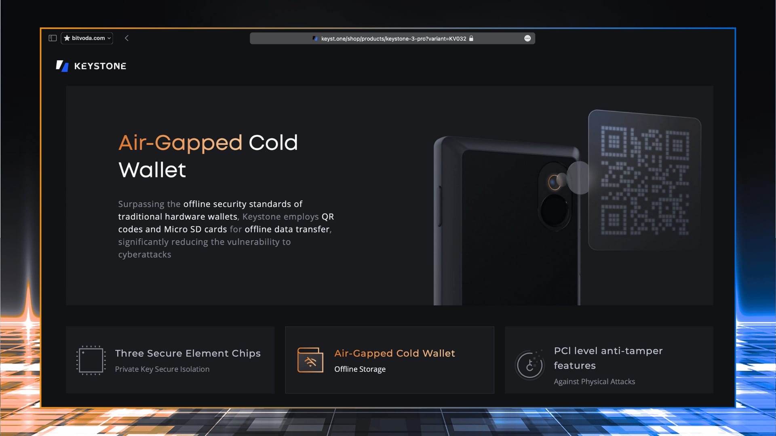Open the page options ellipsis button
Image resolution: width=776 pixels, height=436 pixels.
[x=527, y=38]
